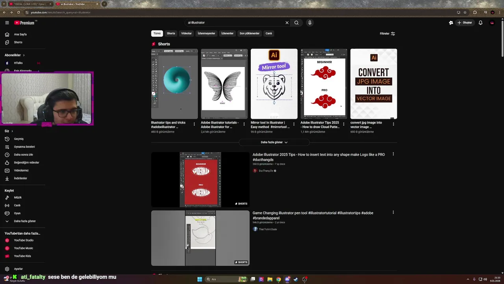
Task: Open the browser extensions puzzle icon
Action: click(475, 12)
